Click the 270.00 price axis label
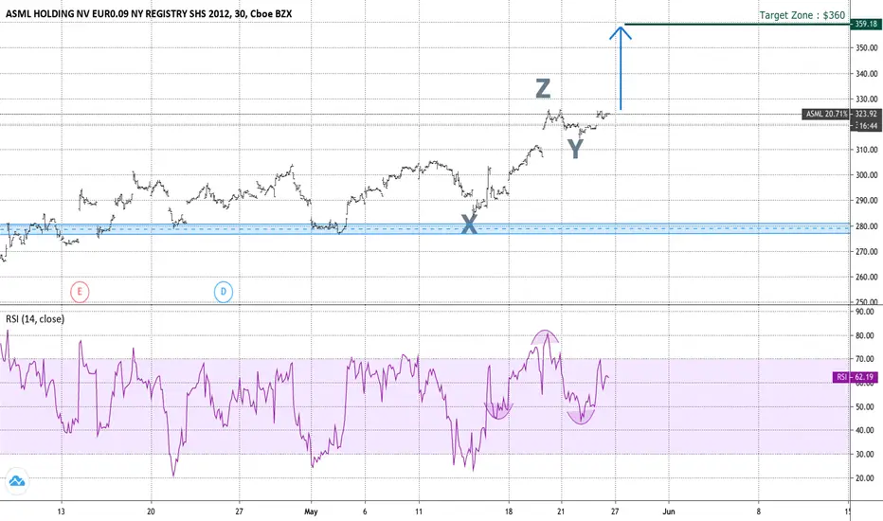Screen dimensions: 883x521 click(x=866, y=252)
